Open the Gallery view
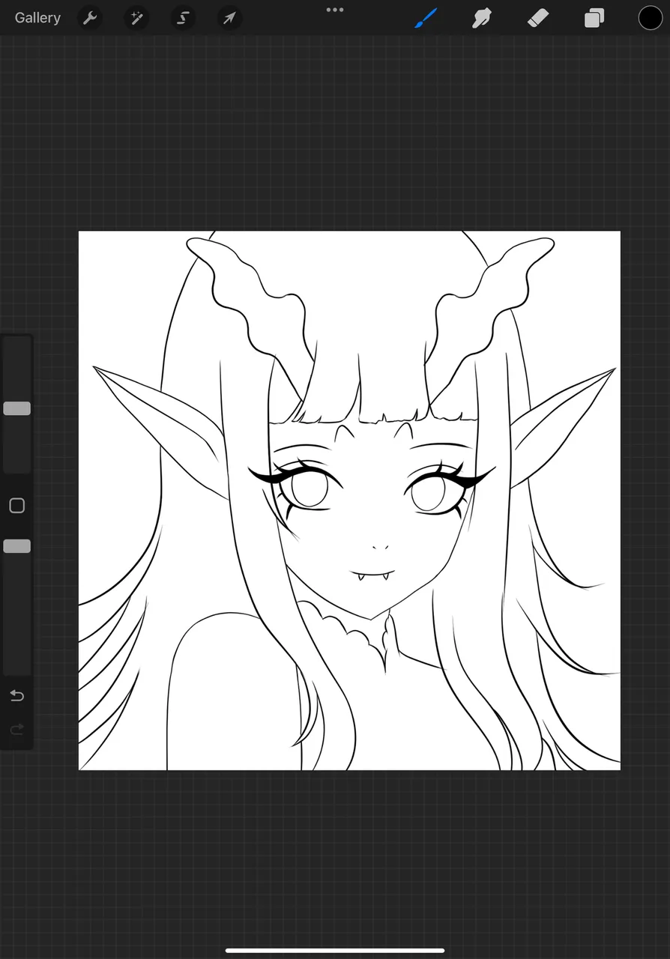This screenshot has height=959, width=670. (x=37, y=18)
